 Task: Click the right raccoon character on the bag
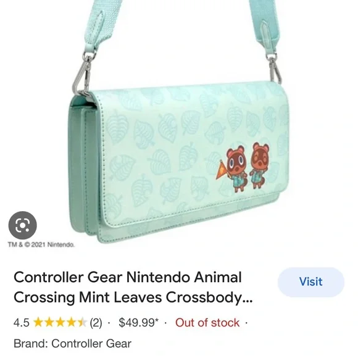259,165
